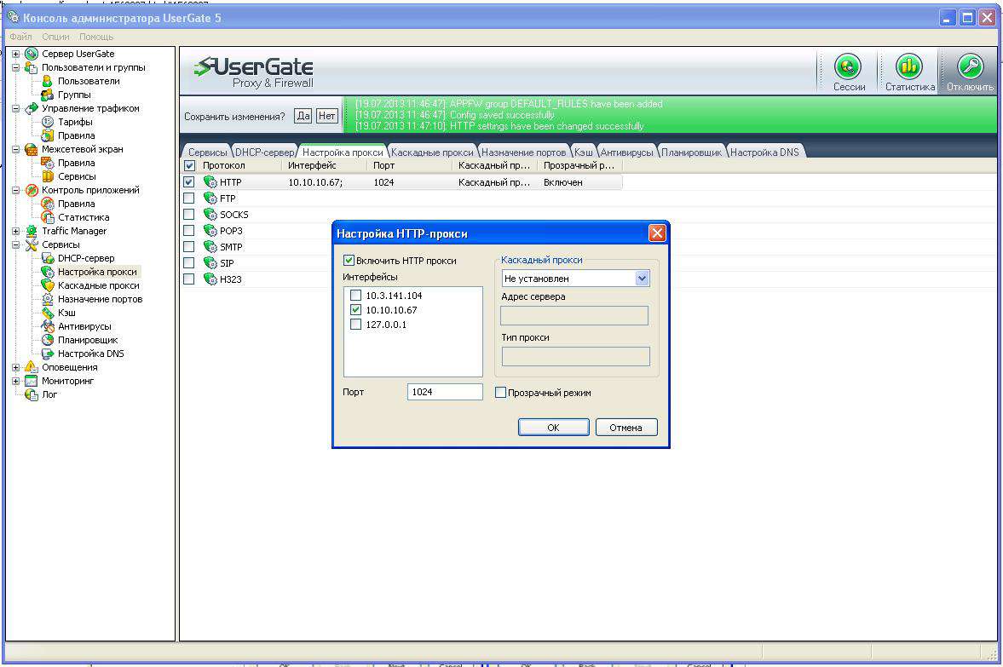This screenshot has height=667, width=1003.
Task: Click the Отключить key icon
Action: click(x=970, y=66)
